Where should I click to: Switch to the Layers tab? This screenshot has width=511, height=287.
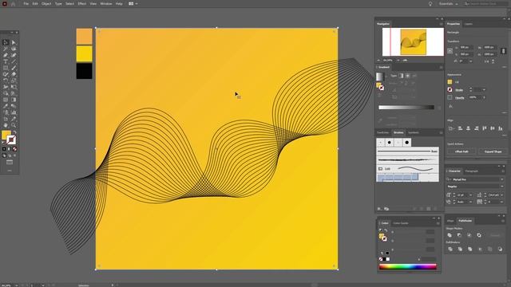(x=469, y=24)
